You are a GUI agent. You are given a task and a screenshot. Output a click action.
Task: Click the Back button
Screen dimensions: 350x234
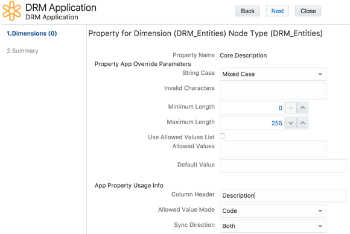[x=247, y=11]
